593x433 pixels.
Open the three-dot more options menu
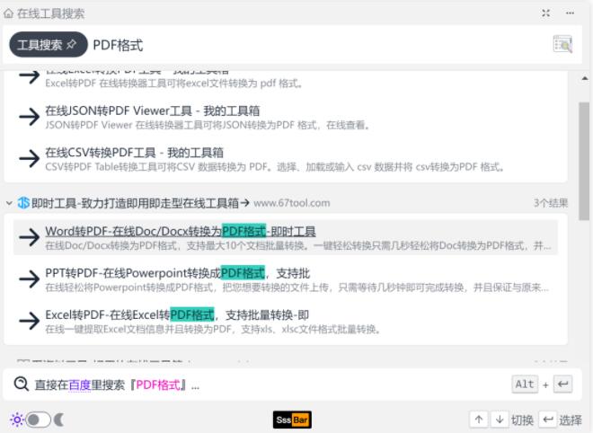click(570, 13)
